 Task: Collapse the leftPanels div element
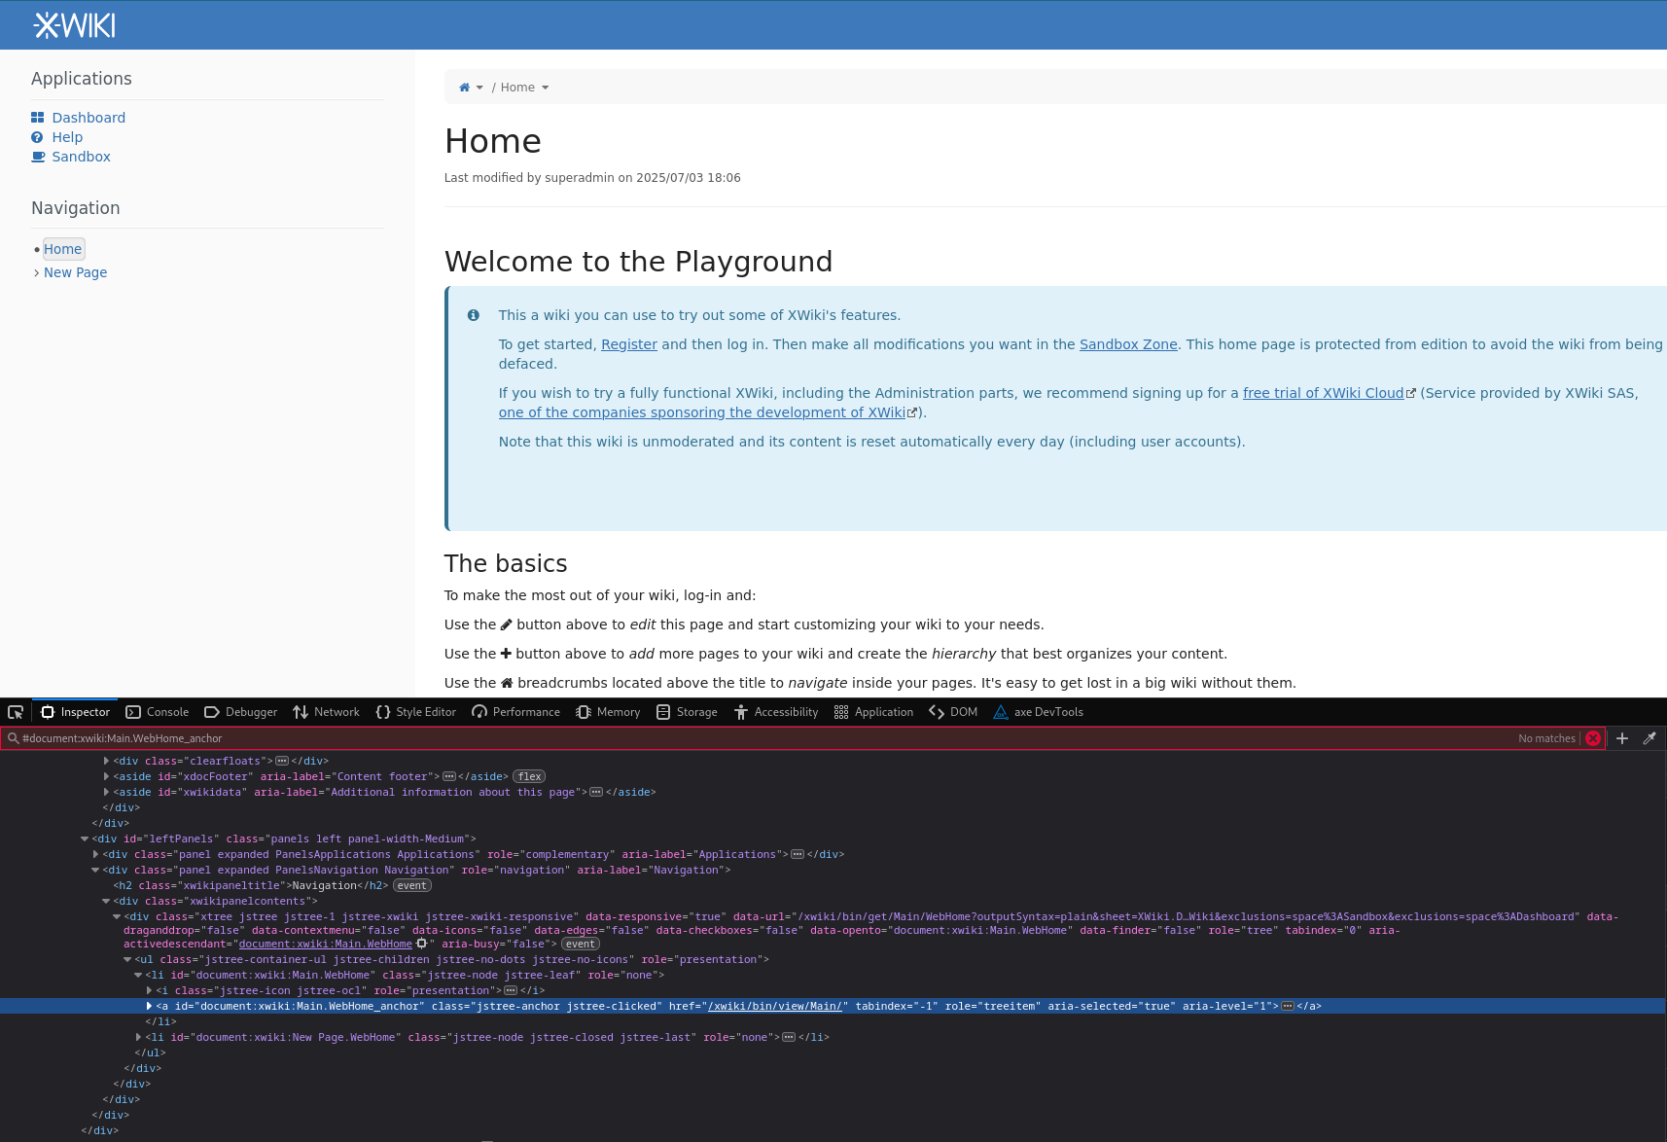coord(85,839)
